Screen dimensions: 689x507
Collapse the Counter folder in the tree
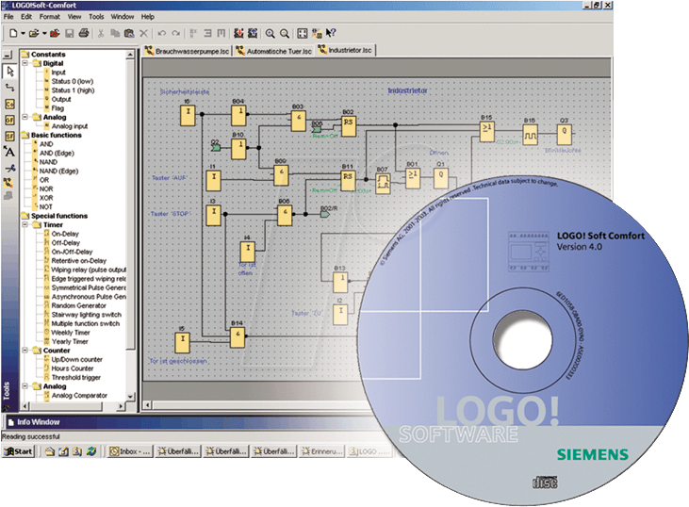25,351
